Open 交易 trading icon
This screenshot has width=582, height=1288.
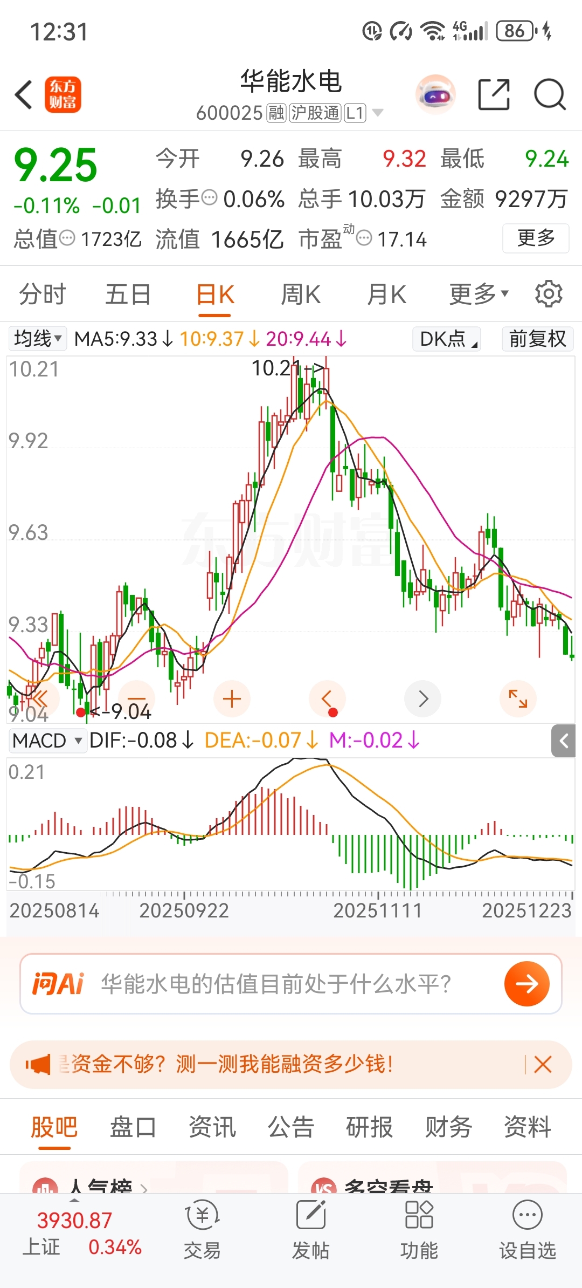click(x=202, y=1230)
